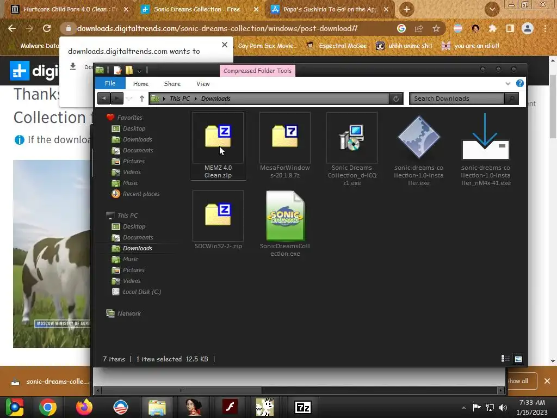Dismiss the site permission popup
This screenshot has width=557, height=418.
pos(225,45)
